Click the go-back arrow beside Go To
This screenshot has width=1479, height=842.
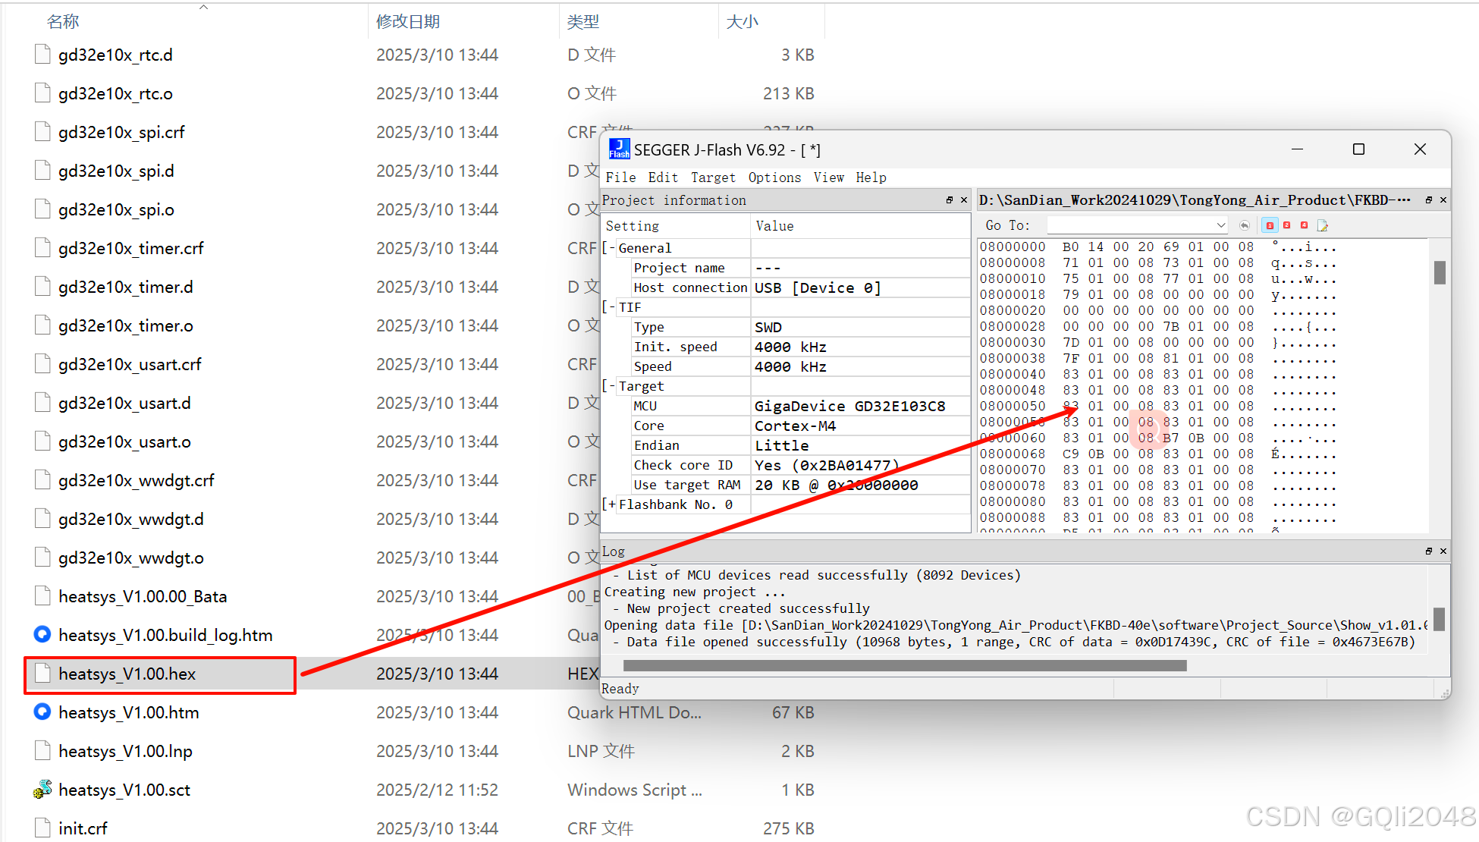[1245, 225]
